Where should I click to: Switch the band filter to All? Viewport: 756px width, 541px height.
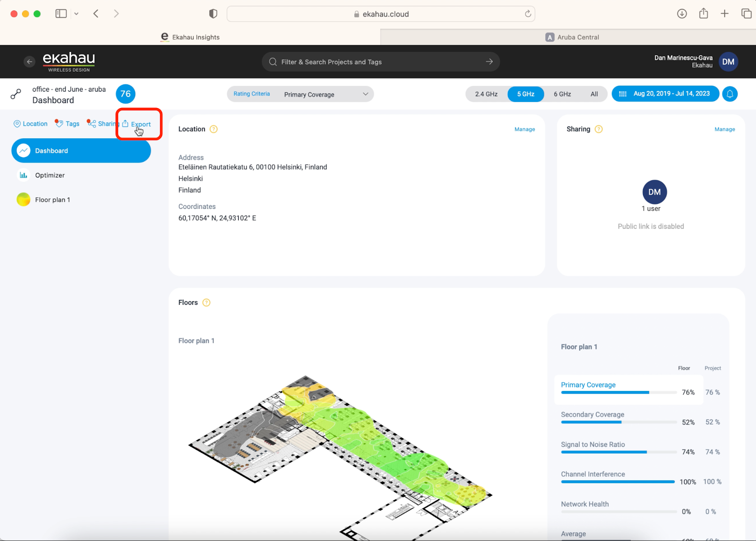click(594, 94)
